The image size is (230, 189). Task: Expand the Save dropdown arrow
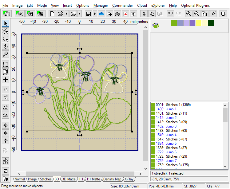click(x=95, y=14)
